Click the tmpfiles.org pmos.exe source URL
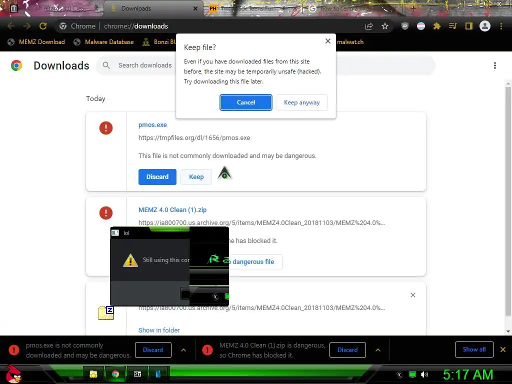 point(194,138)
